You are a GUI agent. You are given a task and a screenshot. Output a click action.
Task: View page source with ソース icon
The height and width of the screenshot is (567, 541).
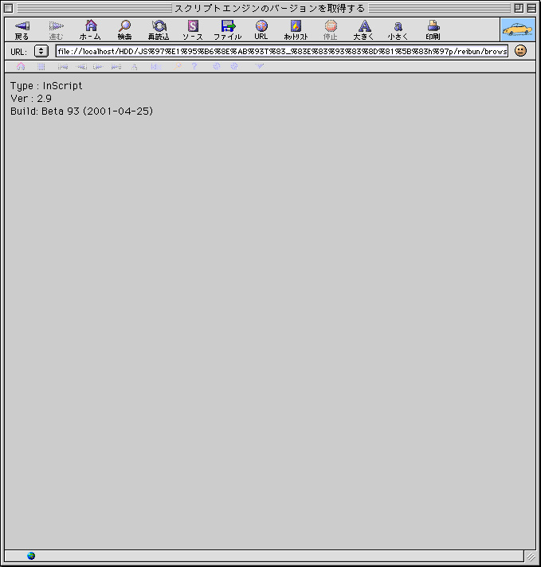tap(193, 29)
